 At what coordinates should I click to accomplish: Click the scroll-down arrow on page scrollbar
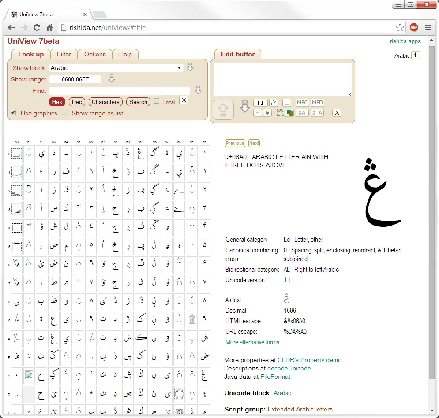pos(431,411)
